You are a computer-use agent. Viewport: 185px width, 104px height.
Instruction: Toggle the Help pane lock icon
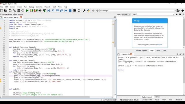pos(180,14)
